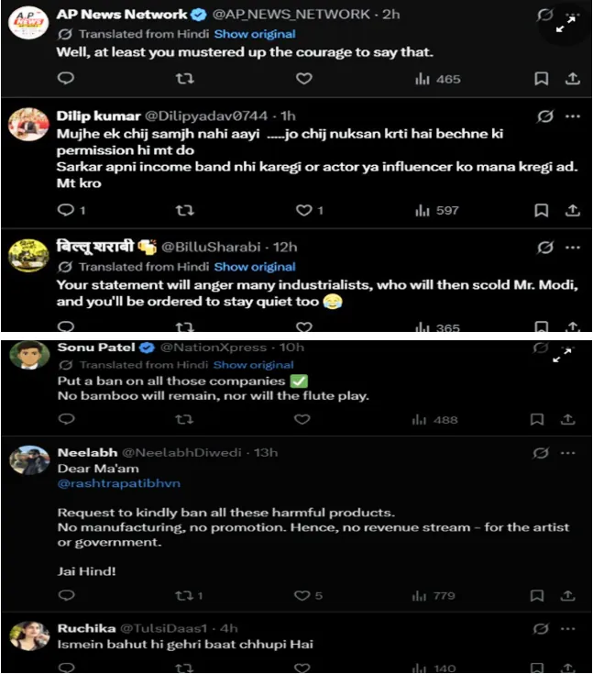Screen dimensions: 593x674
Task: Bookmark Dilip kumar's tweet
Action: [x=541, y=210]
